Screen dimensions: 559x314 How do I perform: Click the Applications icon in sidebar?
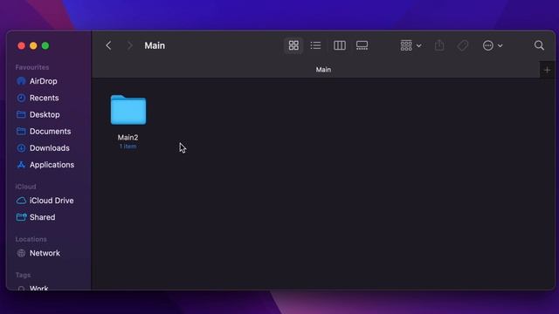(x=21, y=165)
